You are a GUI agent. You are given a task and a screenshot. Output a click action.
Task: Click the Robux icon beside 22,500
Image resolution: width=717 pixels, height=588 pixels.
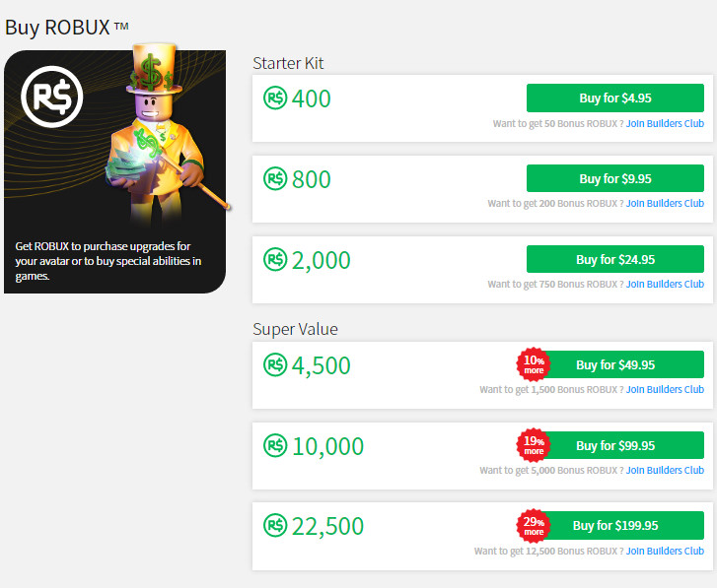274,526
